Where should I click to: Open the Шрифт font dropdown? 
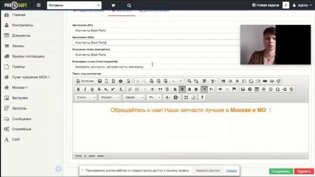pyautogui.click(x=134, y=97)
